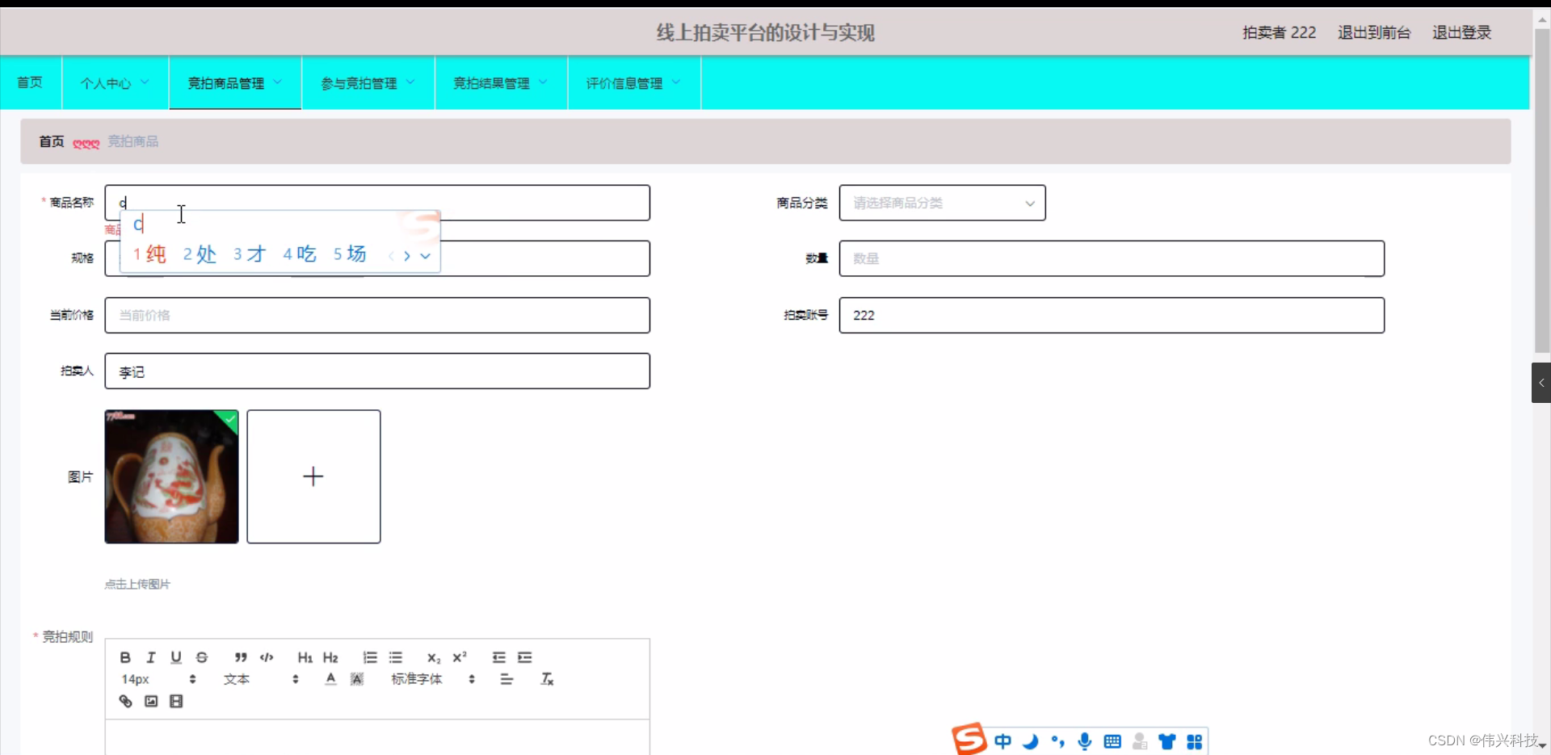The height and width of the screenshot is (755, 1551).
Task: Apply superscript formatting
Action: (459, 657)
